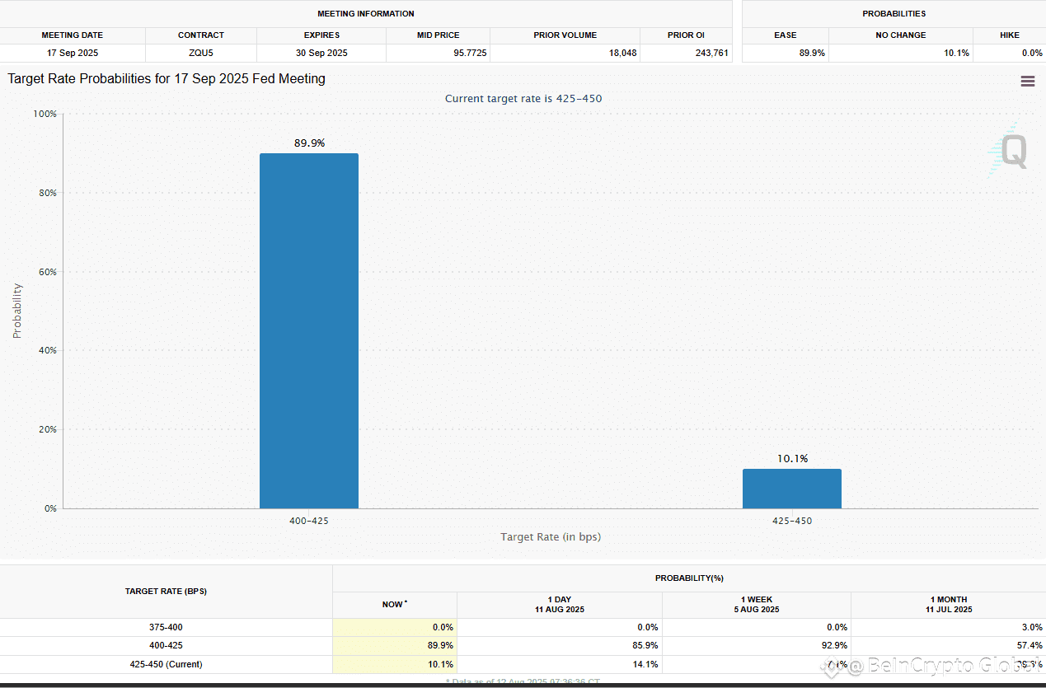Click the 18,048 prior volume value
The image size is (1046, 688).
(622, 53)
